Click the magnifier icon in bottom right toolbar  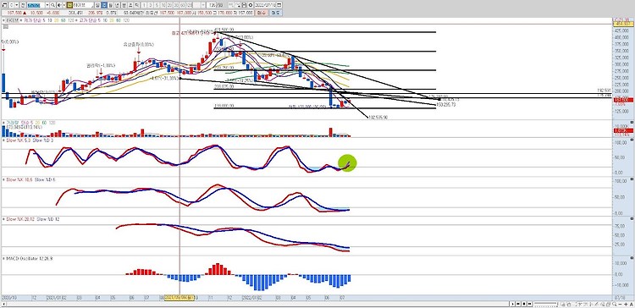click(x=615, y=304)
